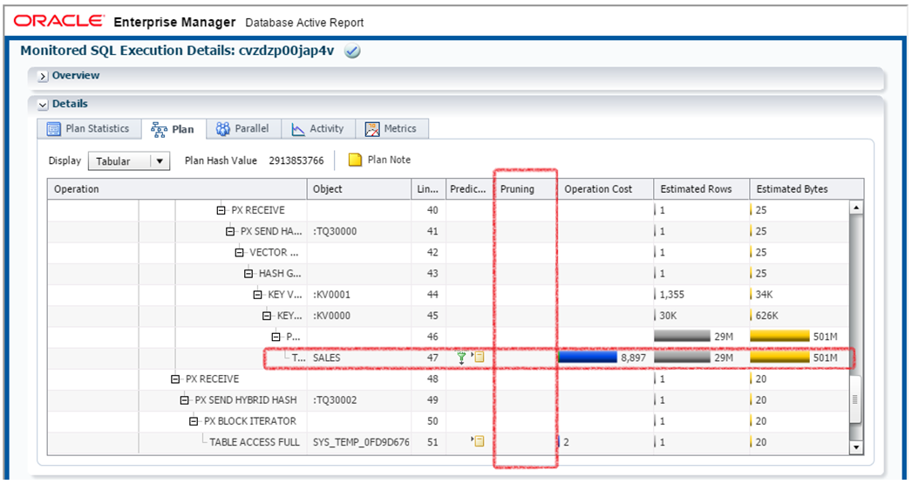Open the Plan Note link
The height and width of the screenshot is (484, 912).
[x=389, y=160]
